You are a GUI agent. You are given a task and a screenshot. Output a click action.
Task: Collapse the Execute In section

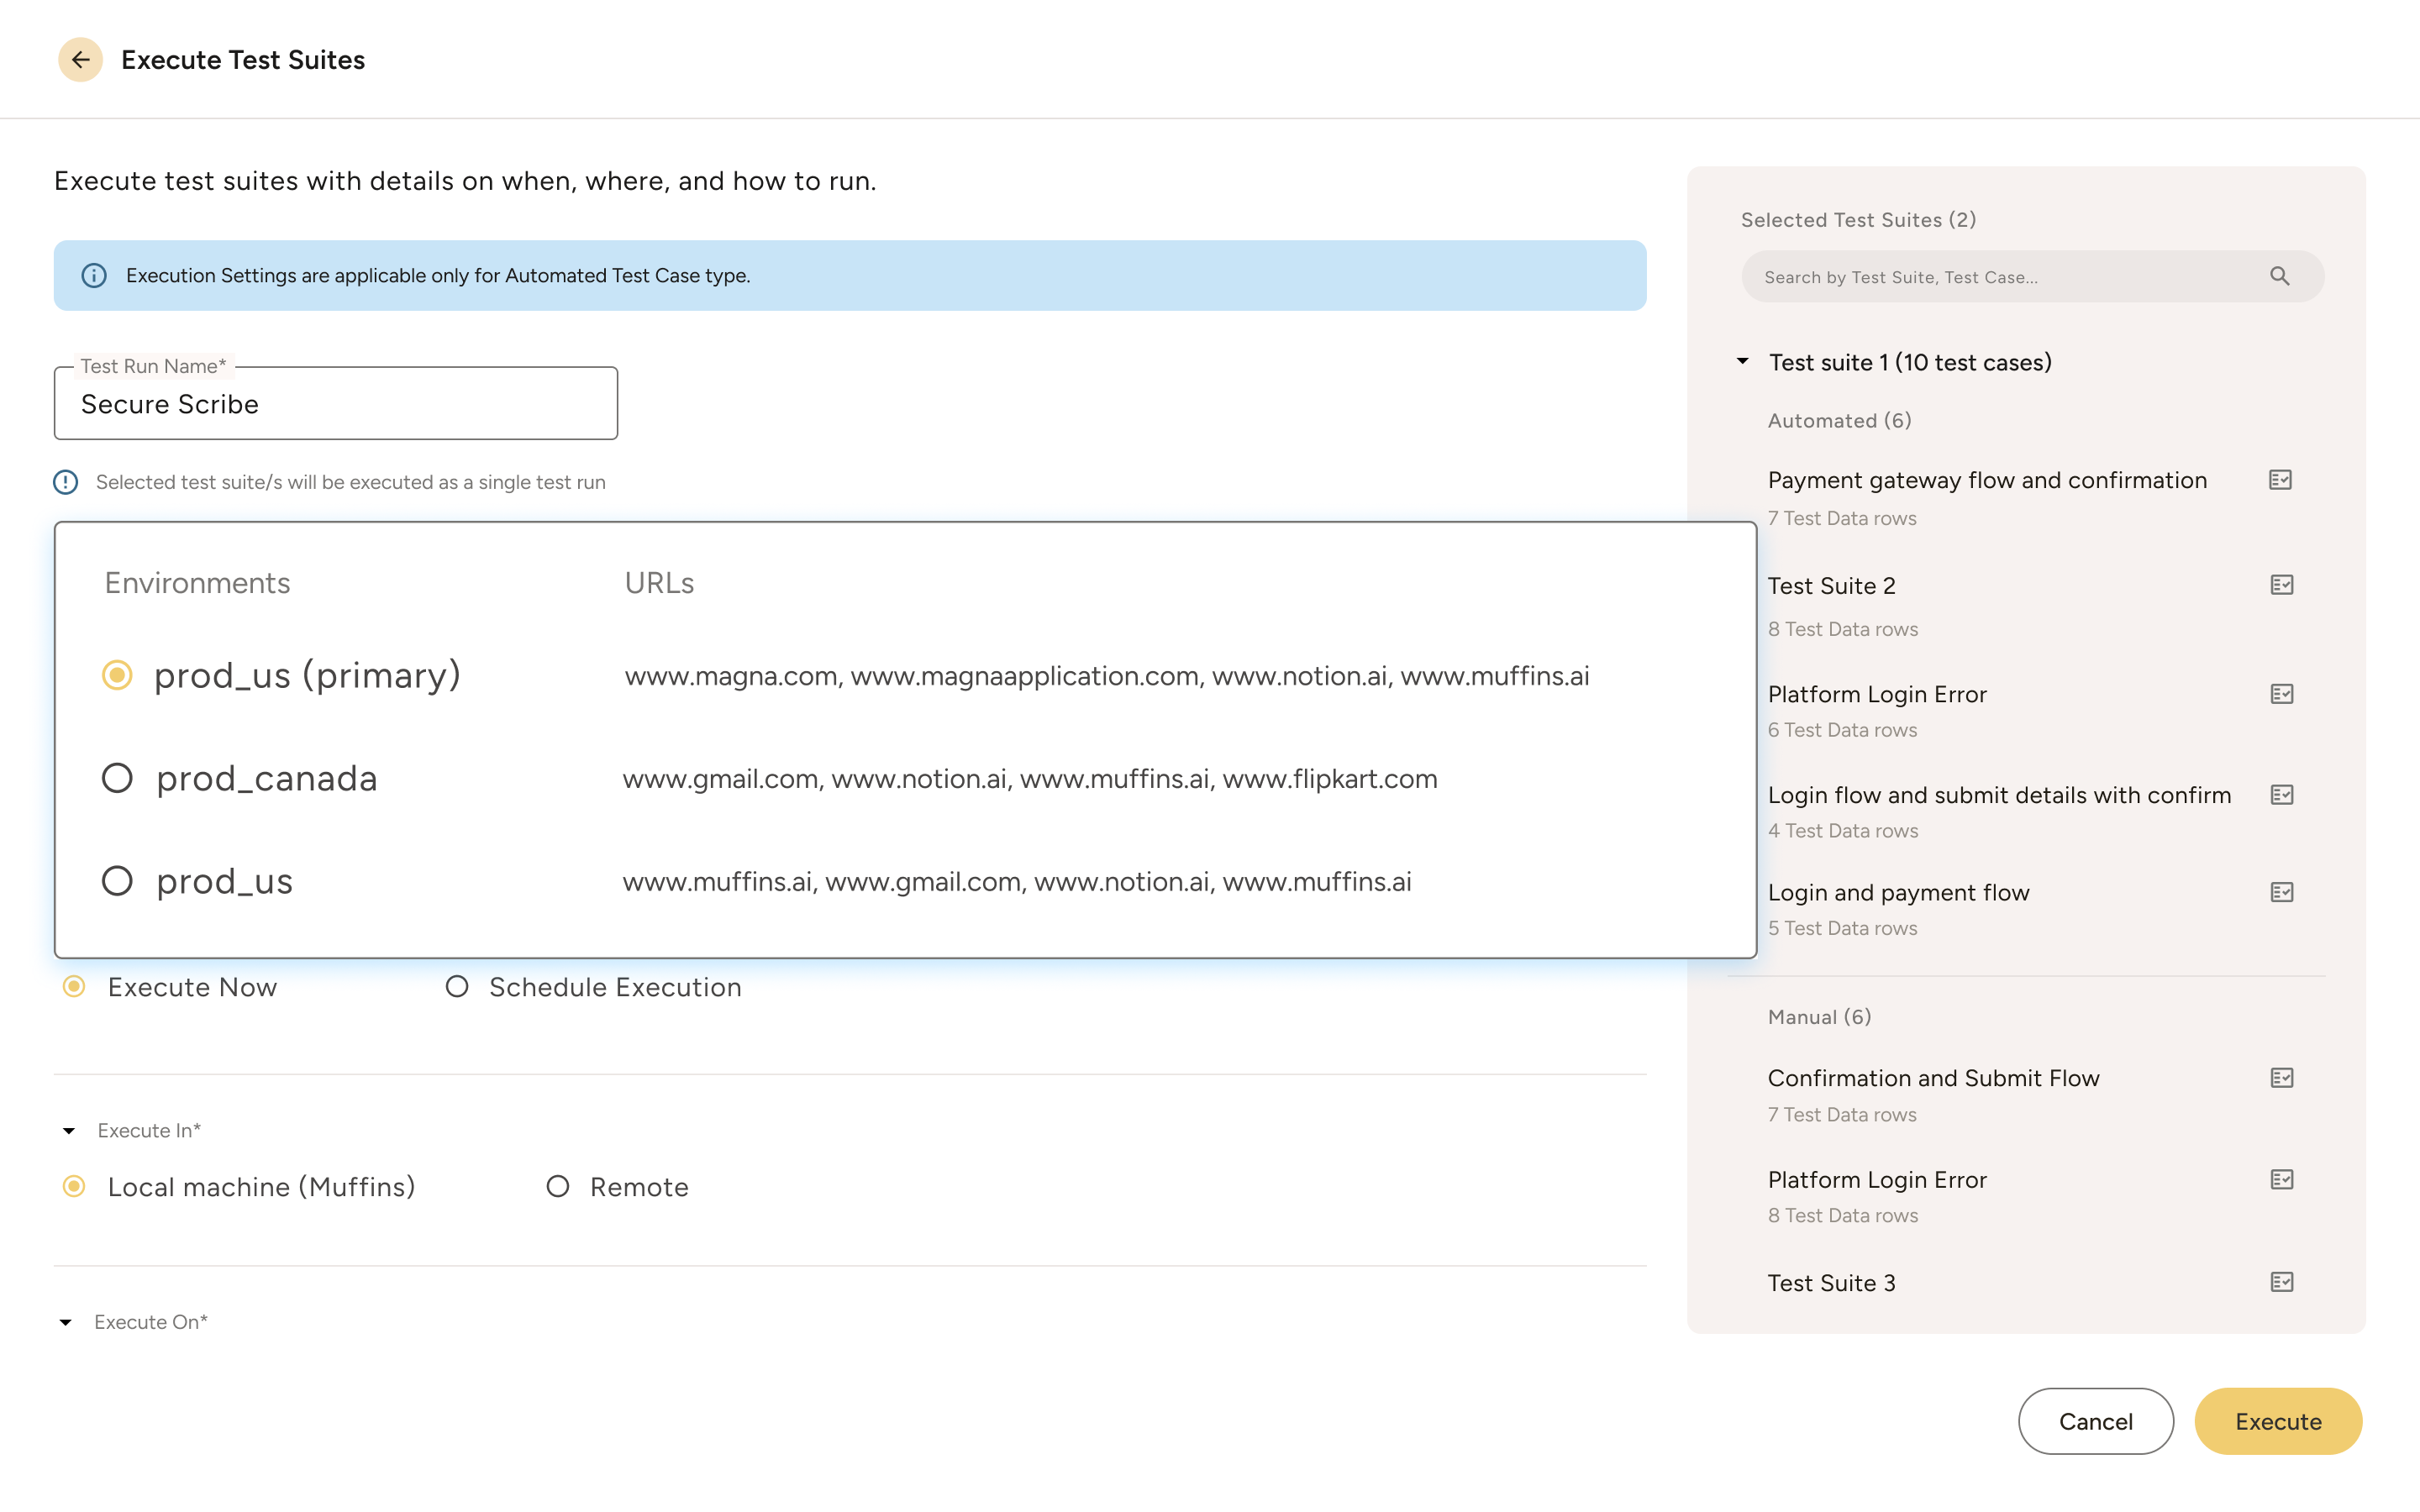(x=68, y=1130)
